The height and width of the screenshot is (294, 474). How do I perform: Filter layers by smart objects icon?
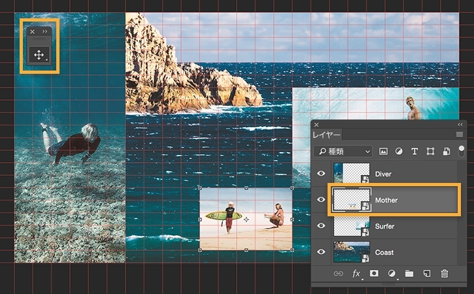coord(446,152)
